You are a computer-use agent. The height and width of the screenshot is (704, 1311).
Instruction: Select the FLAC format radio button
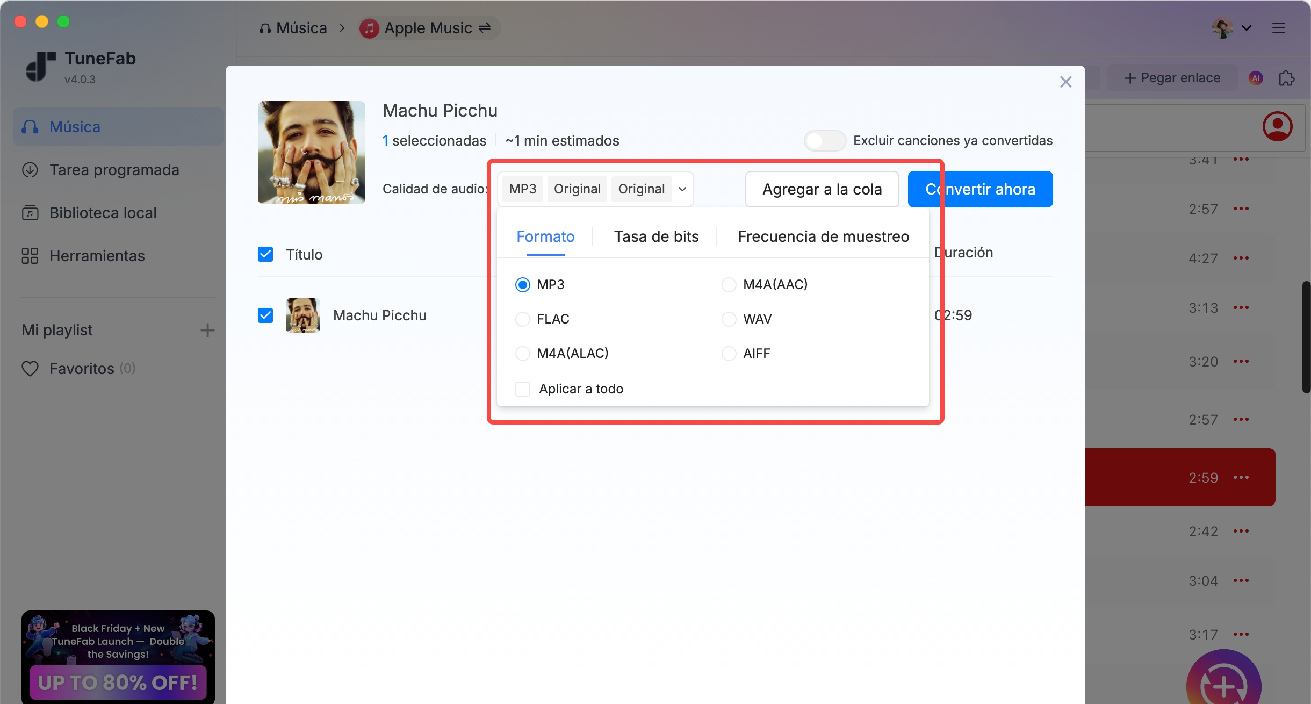pyautogui.click(x=523, y=319)
